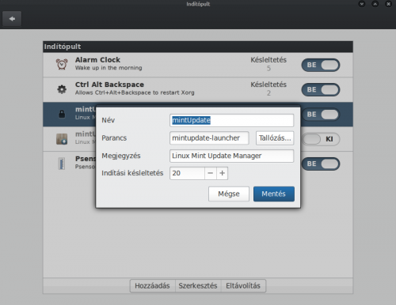Enable the mintUpdate entry switched KI
Screen dimensions: 396x305
click(321, 139)
